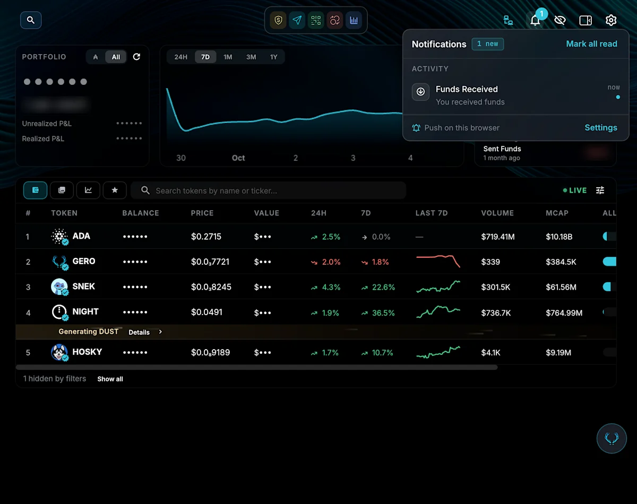The image size is (637, 504).
Task: Select the 3M chart range
Action: (x=251, y=57)
